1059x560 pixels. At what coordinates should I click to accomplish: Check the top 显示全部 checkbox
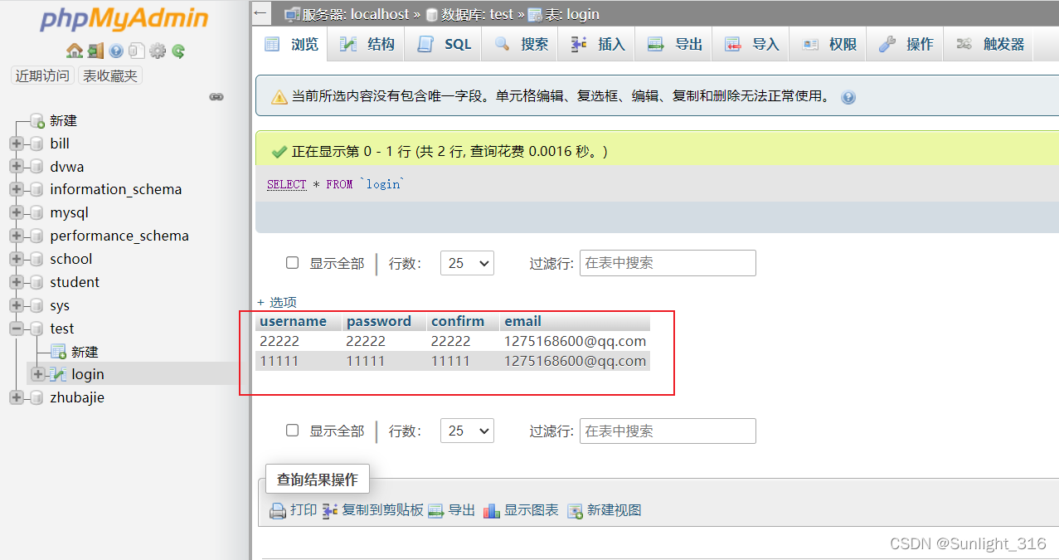(x=292, y=262)
